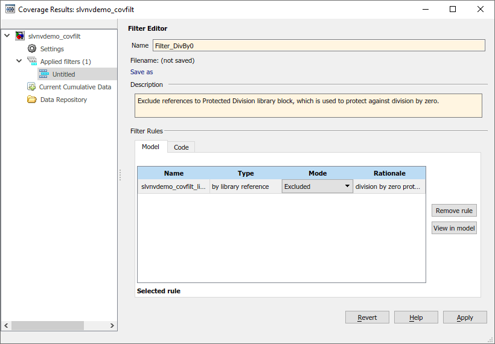Open the Mode dropdown showing Excluded

(x=318, y=186)
